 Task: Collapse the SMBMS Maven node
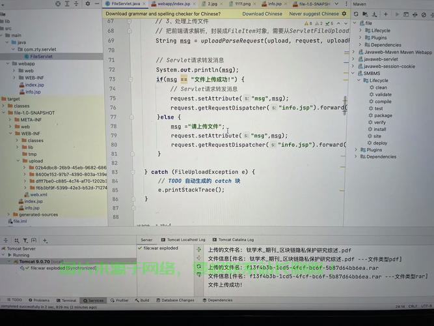353,73
